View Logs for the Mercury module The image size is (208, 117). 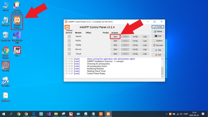click(145, 49)
